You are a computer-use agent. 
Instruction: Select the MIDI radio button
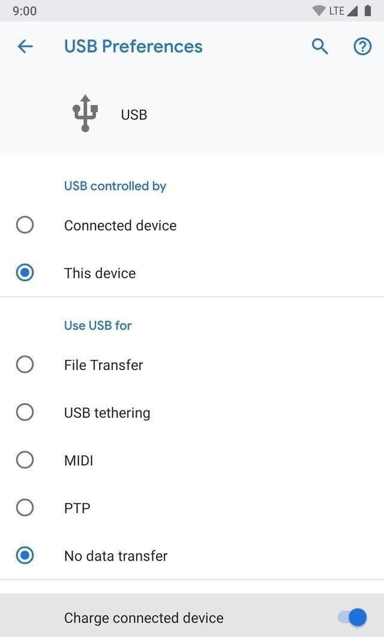[x=25, y=460]
